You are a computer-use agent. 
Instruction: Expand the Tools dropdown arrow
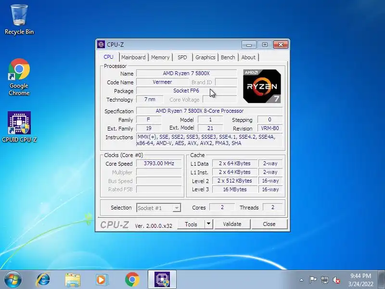pos(208,224)
